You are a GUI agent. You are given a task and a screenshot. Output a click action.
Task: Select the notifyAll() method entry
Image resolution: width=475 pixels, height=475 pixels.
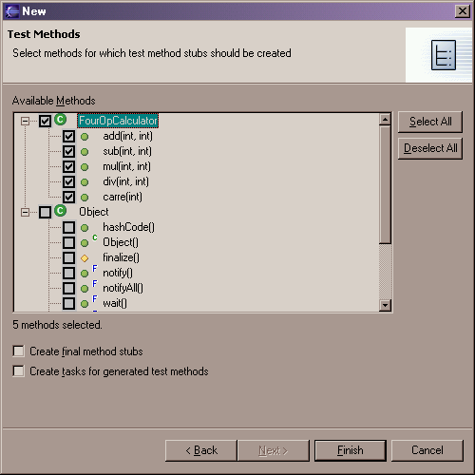(x=123, y=288)
